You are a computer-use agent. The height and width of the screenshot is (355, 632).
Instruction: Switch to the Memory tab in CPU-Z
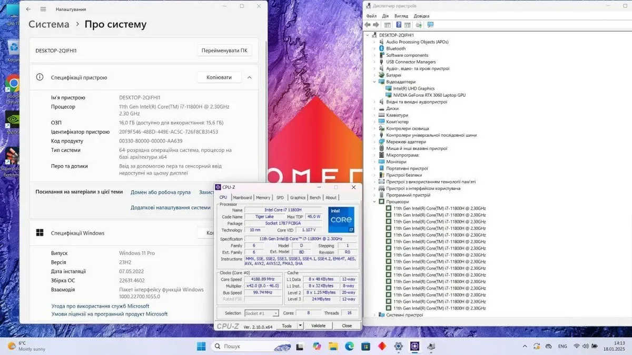(x=263, y=198)
